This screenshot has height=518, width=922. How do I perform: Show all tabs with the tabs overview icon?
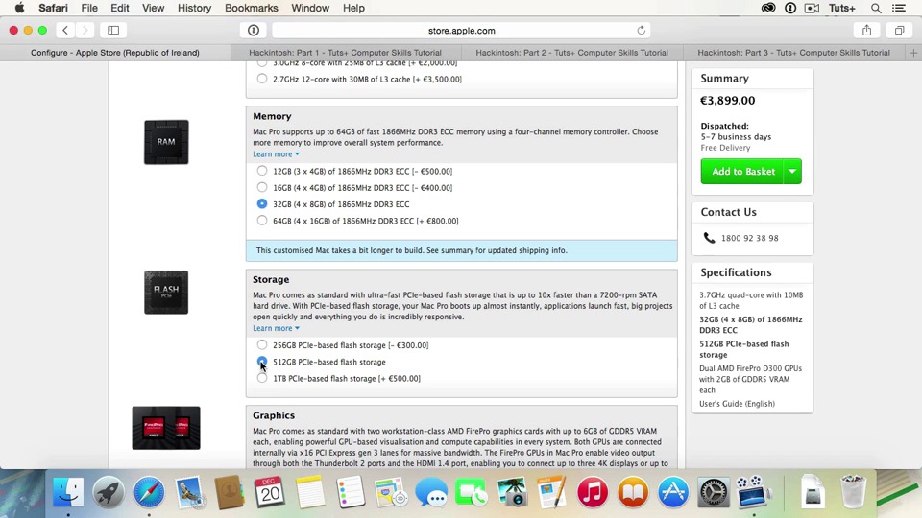pos(900,30)
